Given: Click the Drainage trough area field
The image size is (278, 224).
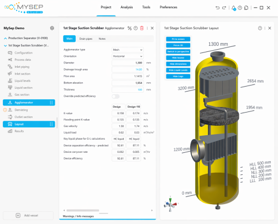Looking at the screenshot, I should (x=128, y=70).
